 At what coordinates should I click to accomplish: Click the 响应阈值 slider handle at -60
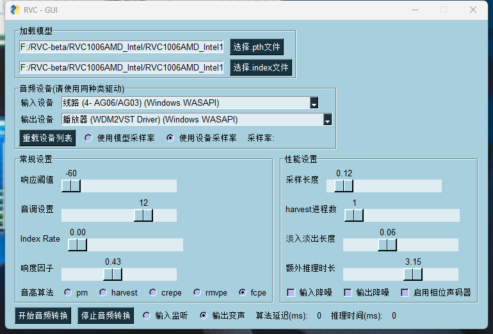71,186
